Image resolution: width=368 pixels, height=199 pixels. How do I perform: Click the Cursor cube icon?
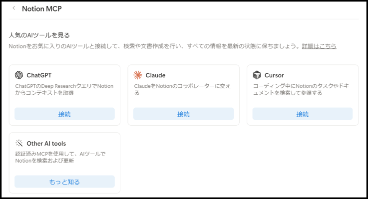[x=257, y=75]
